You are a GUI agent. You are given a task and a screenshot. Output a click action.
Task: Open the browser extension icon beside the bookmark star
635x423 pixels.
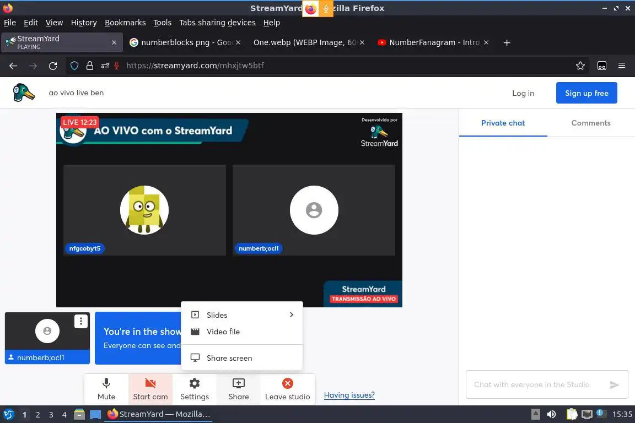602,66
